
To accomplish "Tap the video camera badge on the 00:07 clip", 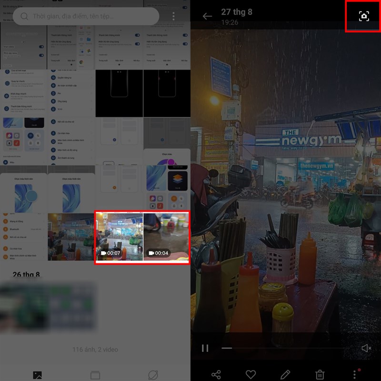I will (105, 253).
